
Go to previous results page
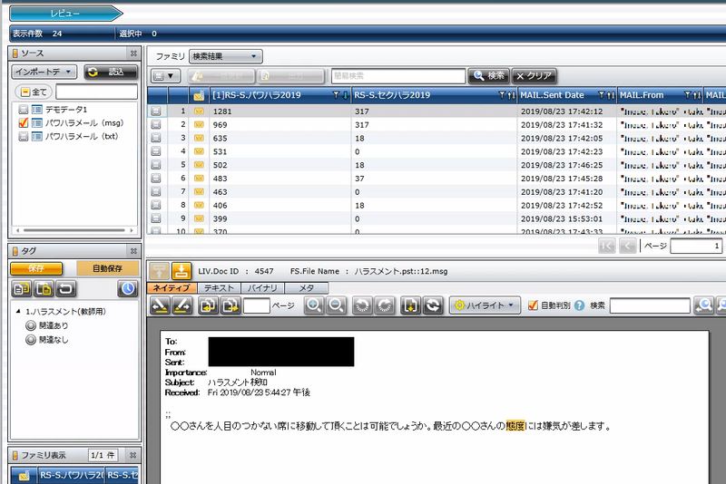627,246
